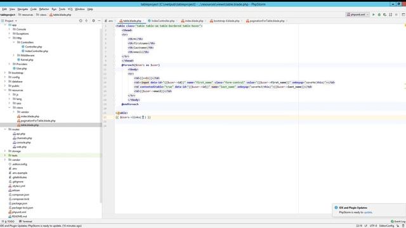Viewport: 406px width, 228px height.
Task: Click the User.php file icon
Action: click(x=14, y=68)
